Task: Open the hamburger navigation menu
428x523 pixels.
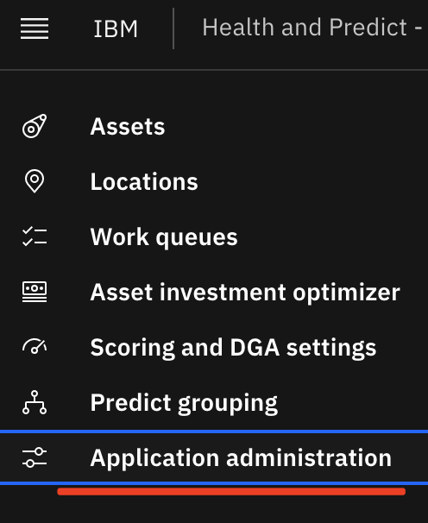Action: [35, 28]
